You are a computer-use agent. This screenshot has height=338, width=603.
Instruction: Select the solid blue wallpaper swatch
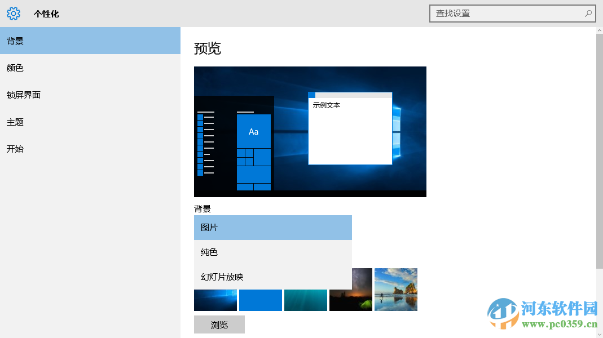(x=260, y=300)
